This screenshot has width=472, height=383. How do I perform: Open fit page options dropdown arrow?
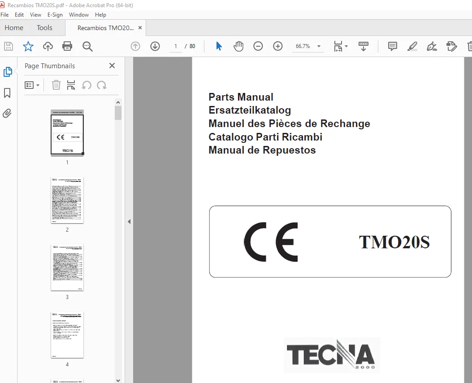346,46
